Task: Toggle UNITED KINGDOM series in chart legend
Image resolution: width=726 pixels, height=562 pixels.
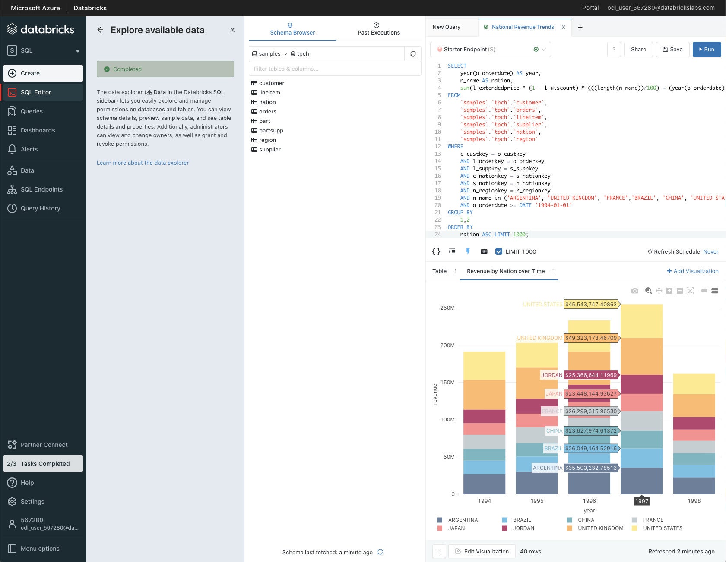Action: (x=595, y=528)
